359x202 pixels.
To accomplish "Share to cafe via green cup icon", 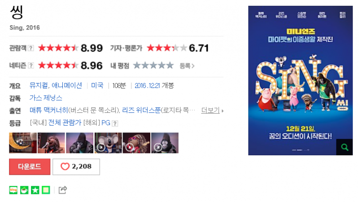I will pyautogui.click(x=24, y=190).
